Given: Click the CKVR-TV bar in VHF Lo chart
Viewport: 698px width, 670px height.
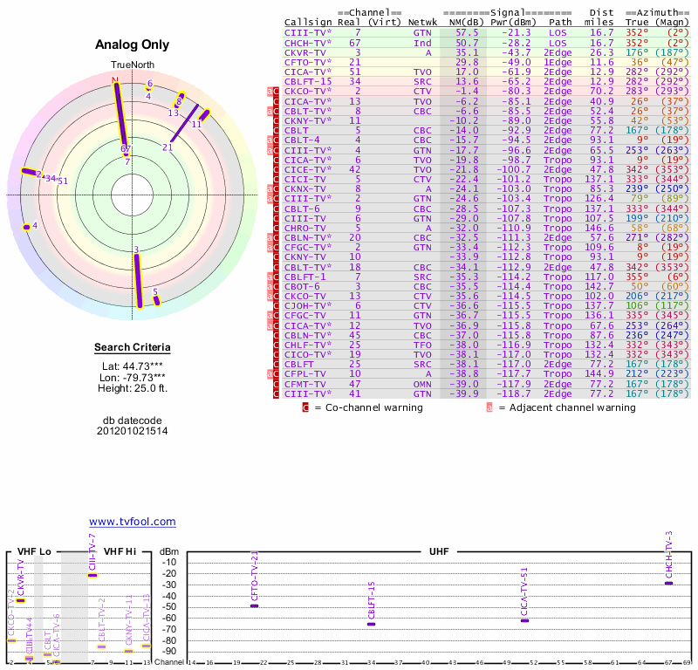Looking at the screenshot, I should click(x=21, y=600).
